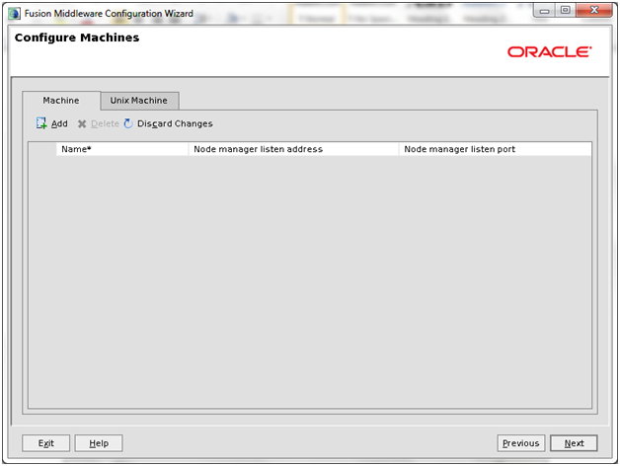
Task: Switch to the Unix Machine tab
Action: [139, 101]
